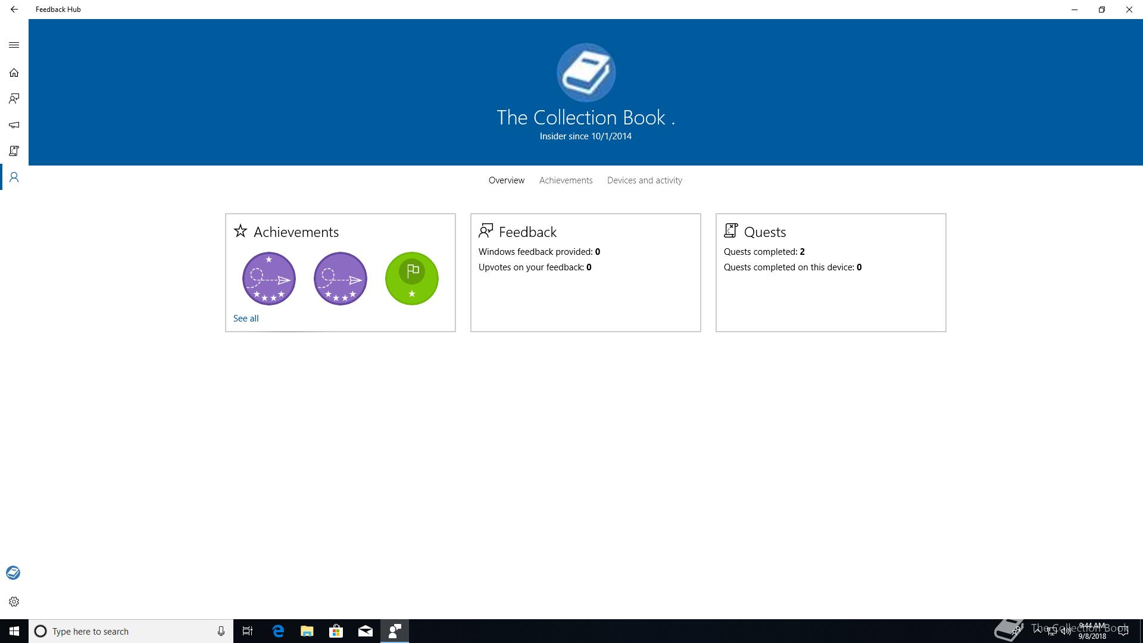This screenshot has width=1143, height=643.
Task: Select the second purple achievement badge with four stars
Action: click(341, 279)
